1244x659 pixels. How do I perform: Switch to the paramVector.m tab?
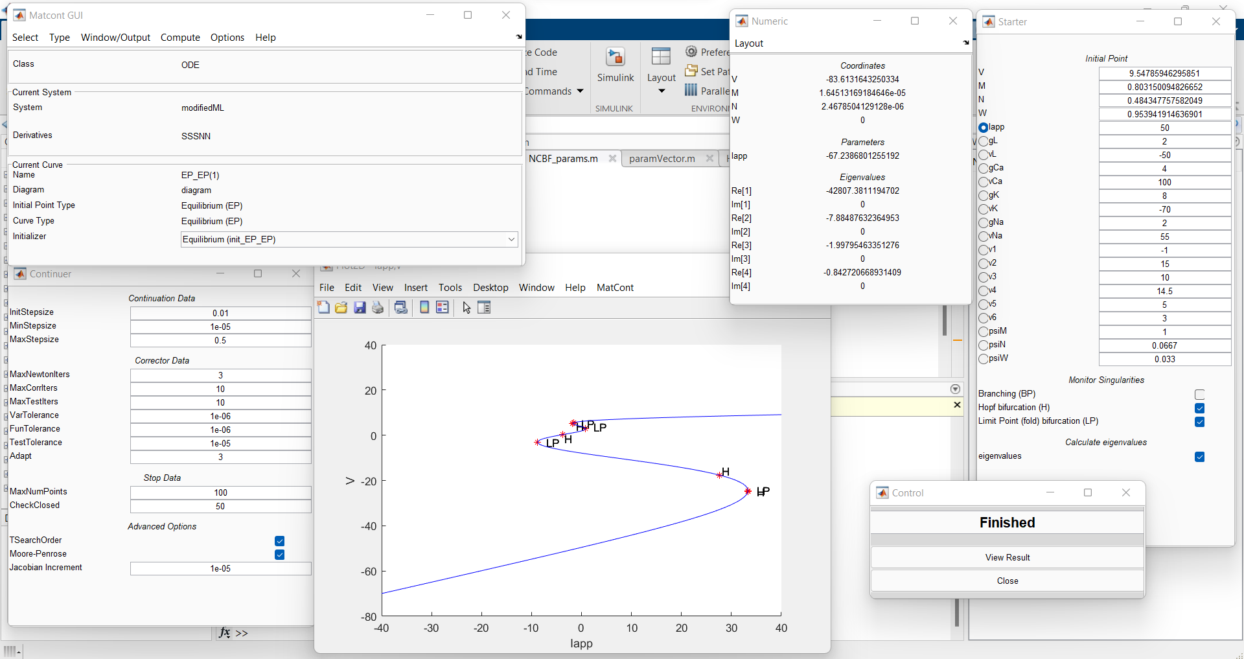[x=662, y=159]
